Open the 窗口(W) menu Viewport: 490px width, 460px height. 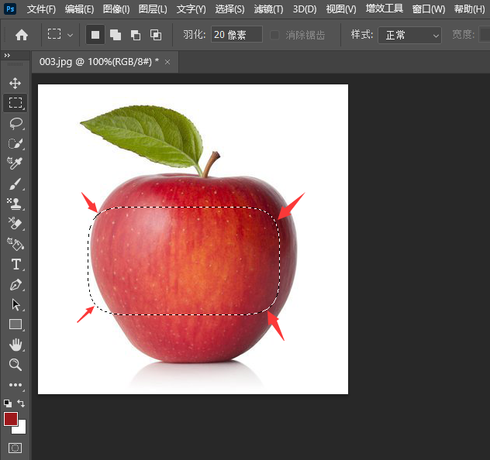pyautogui.click(x=429, y=9)
